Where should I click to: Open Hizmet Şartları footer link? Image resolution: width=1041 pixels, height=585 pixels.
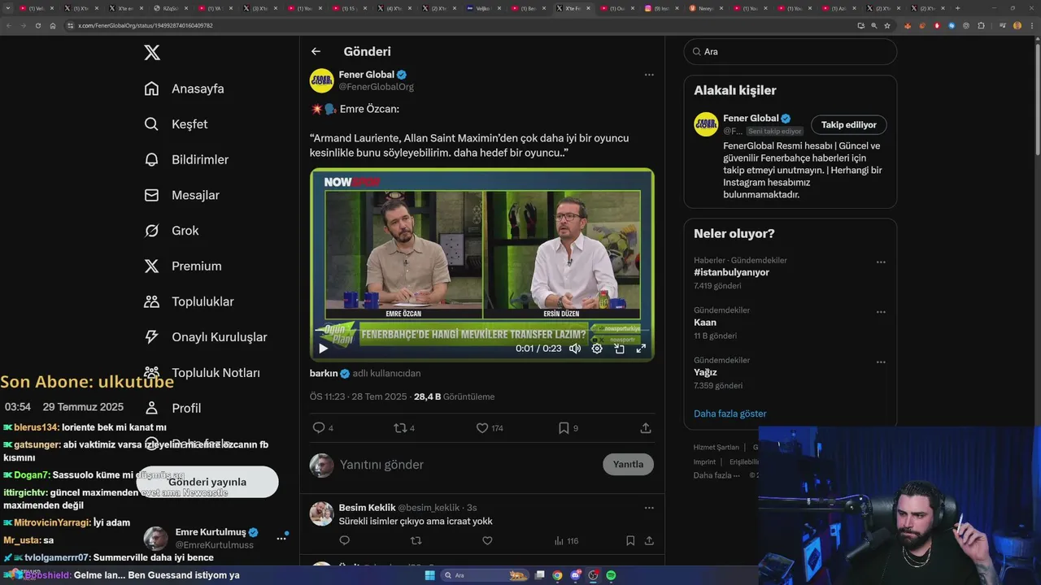(x=716, y=447)
